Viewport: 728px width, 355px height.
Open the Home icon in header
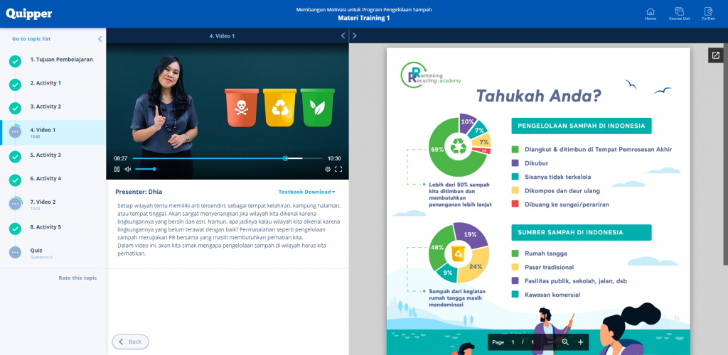(651, 13)
